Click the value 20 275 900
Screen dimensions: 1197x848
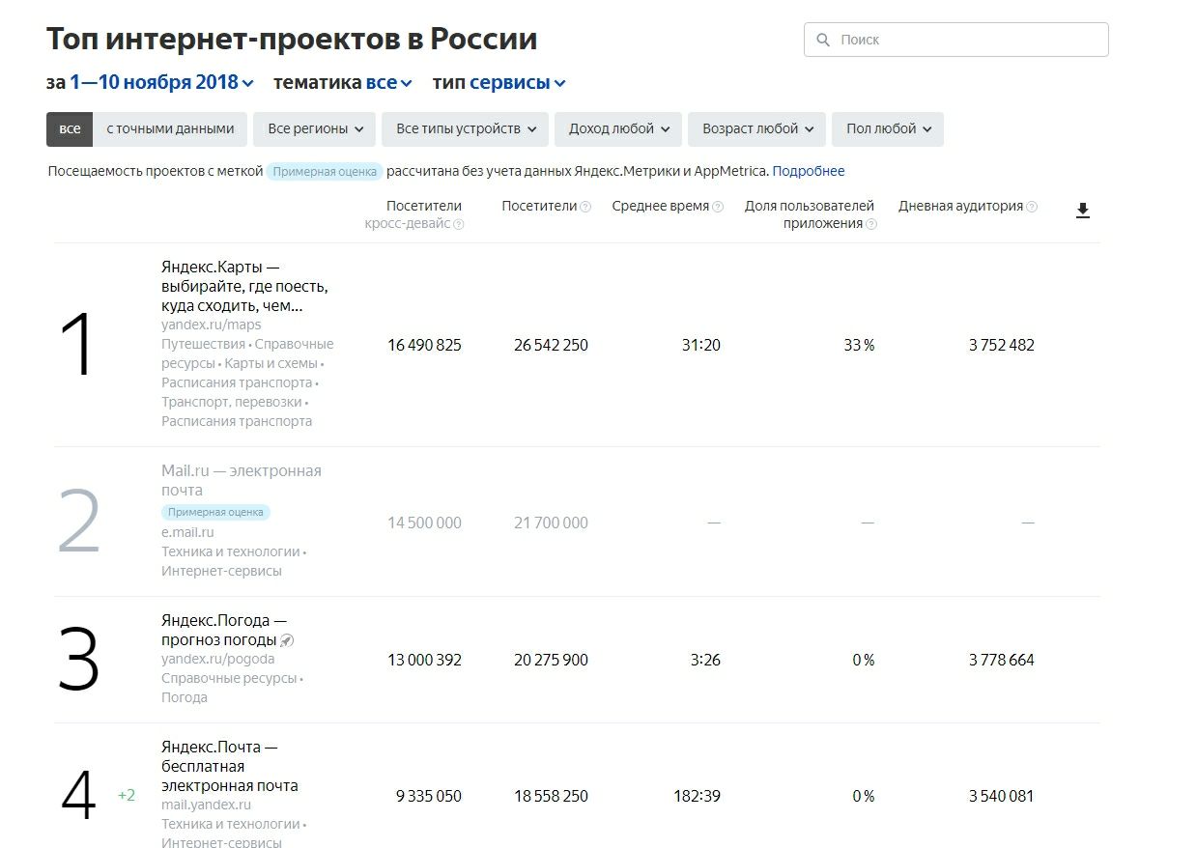click(x=551, y=660)
